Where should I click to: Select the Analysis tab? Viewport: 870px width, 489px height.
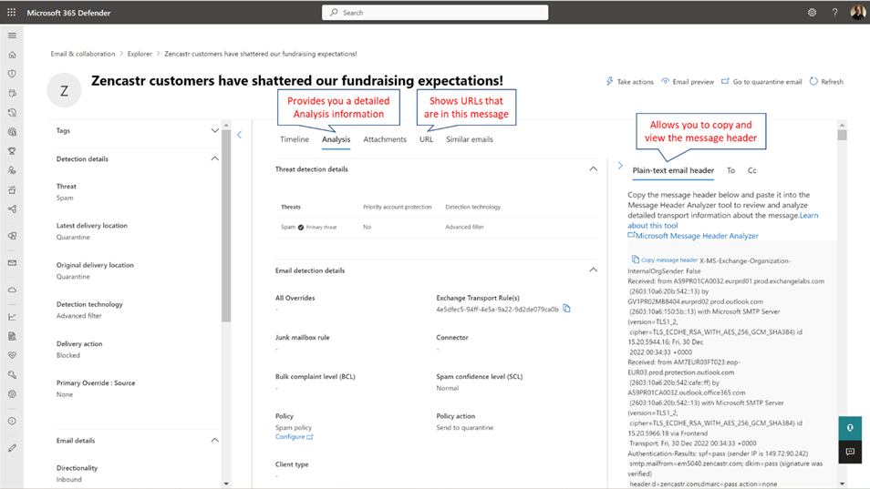point(337,139)
